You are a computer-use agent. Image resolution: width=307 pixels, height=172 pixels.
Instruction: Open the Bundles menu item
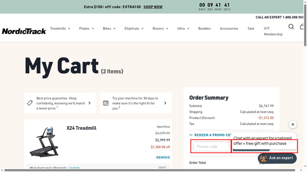pyautogui.click(x=204, y=28)
